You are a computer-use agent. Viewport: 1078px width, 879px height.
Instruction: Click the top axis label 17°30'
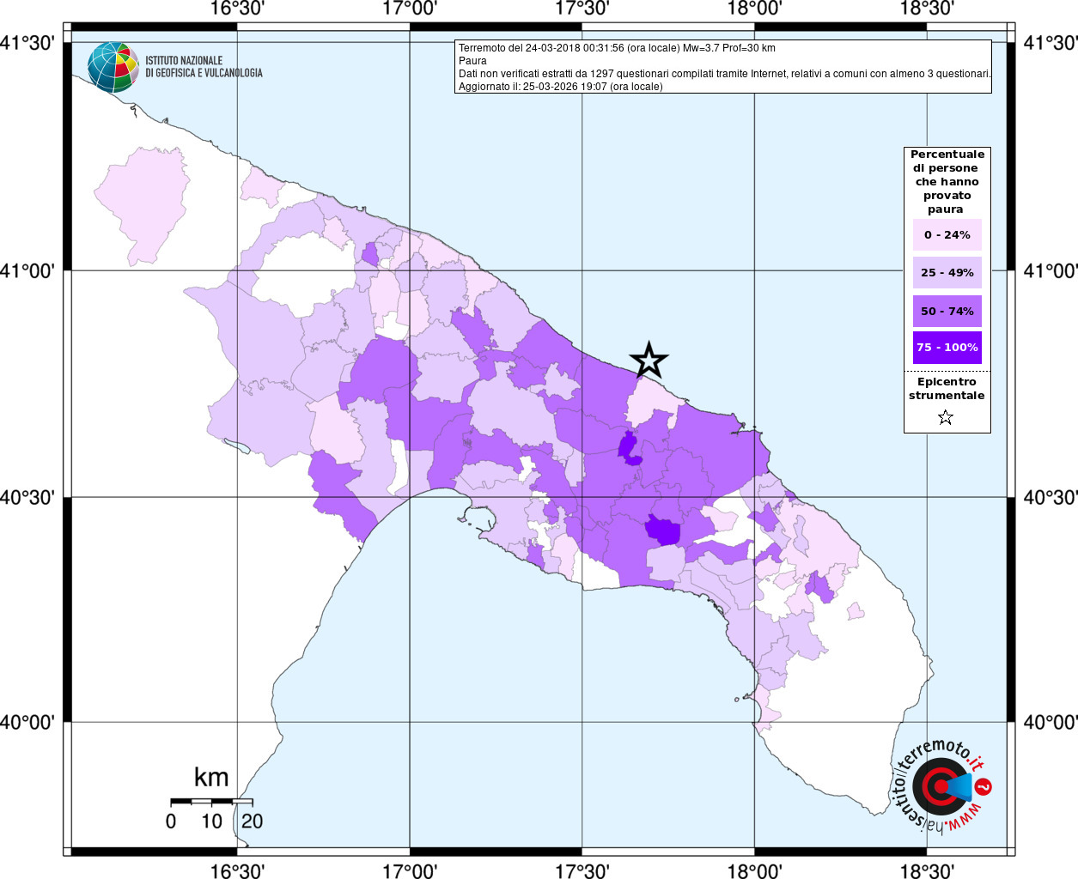(x=582, y=9)
